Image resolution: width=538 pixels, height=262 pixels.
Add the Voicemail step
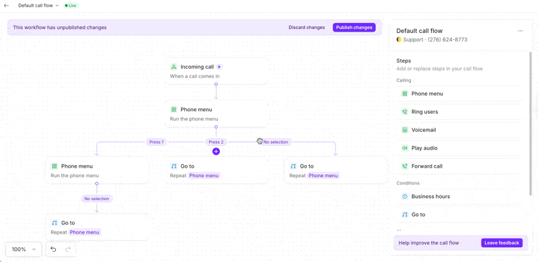point(459,130)
